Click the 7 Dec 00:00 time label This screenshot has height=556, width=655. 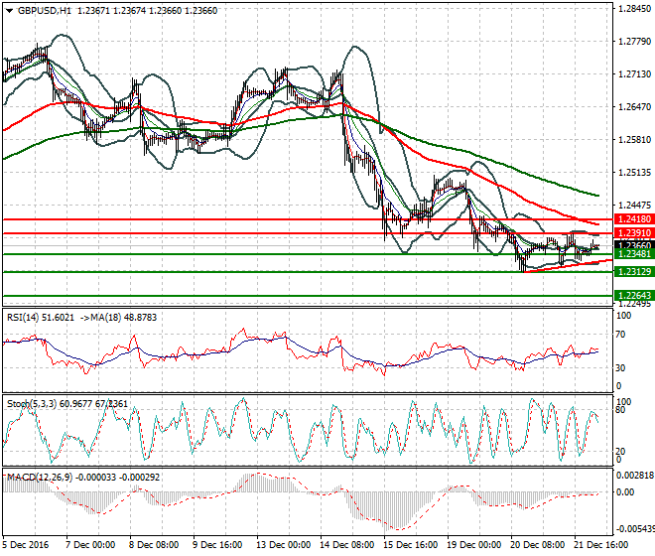coord(90,545)
